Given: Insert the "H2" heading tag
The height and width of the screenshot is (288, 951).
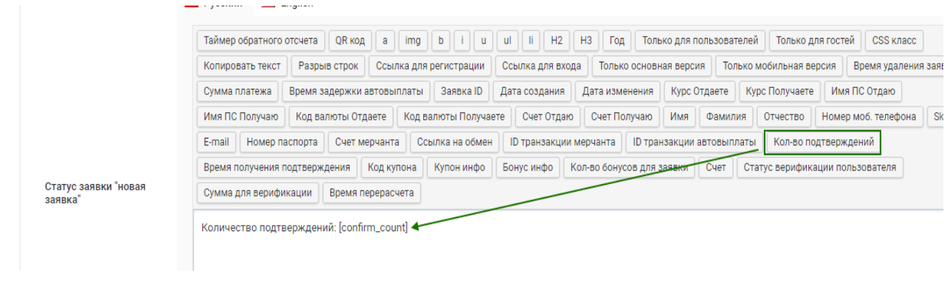Looking at the screenshot, I should click(x=556, y=41).
